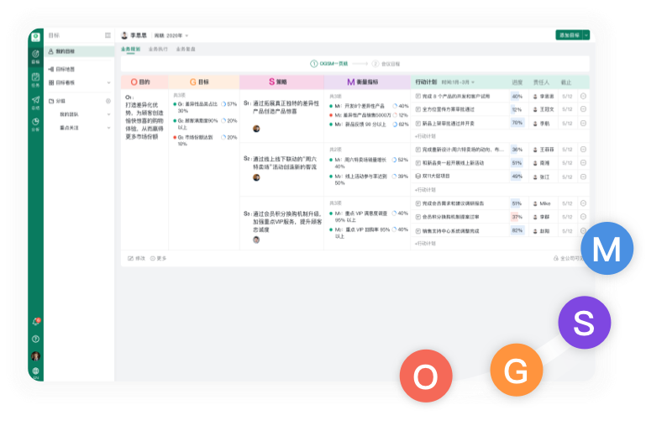
Task: Click the green app logo in sidebar
Action: click(x=36, y=37)
